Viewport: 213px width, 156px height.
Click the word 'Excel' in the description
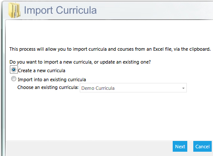click(x=158, y=49)
